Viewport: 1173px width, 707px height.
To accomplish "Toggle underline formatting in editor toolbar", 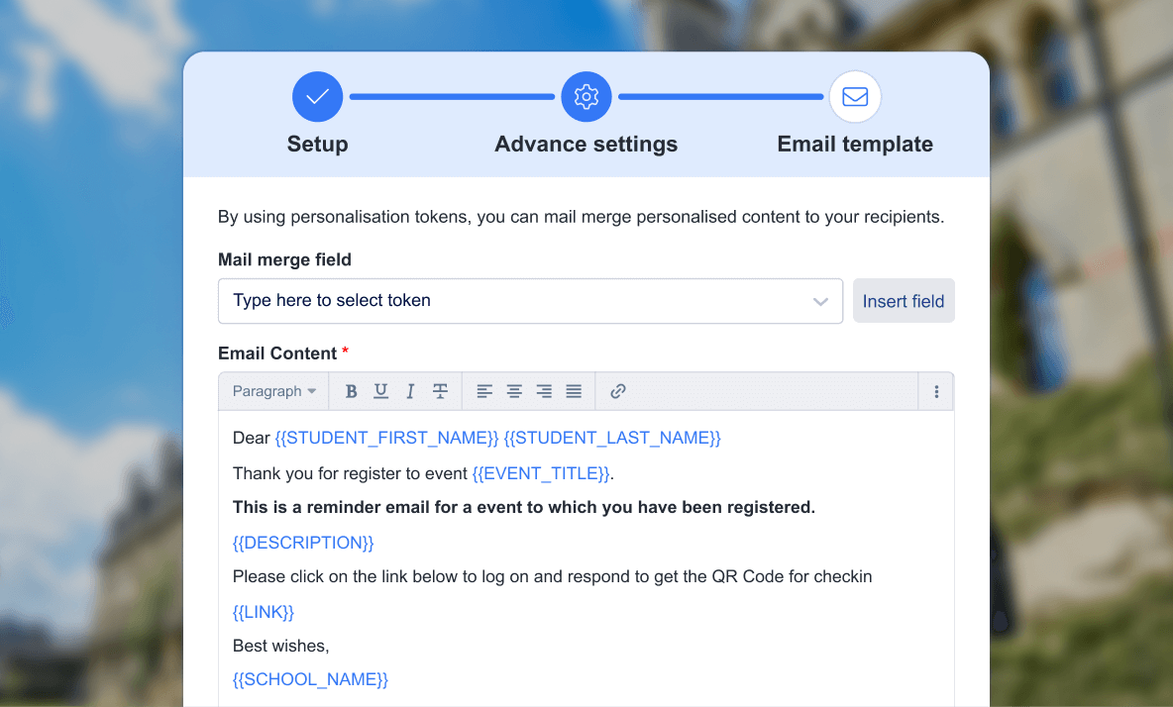I will (x=380, y=391).
